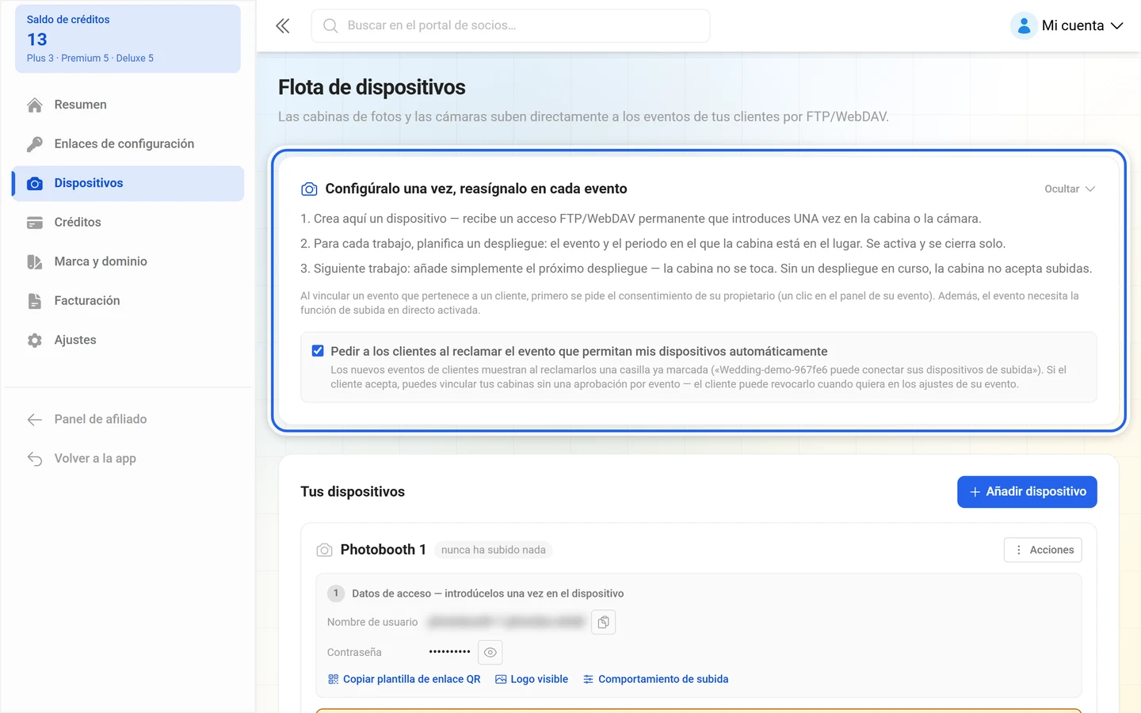Click the 'Tus dispositivos' heading
Screen dimensions: 1141x713
click(x=353, y=492)
